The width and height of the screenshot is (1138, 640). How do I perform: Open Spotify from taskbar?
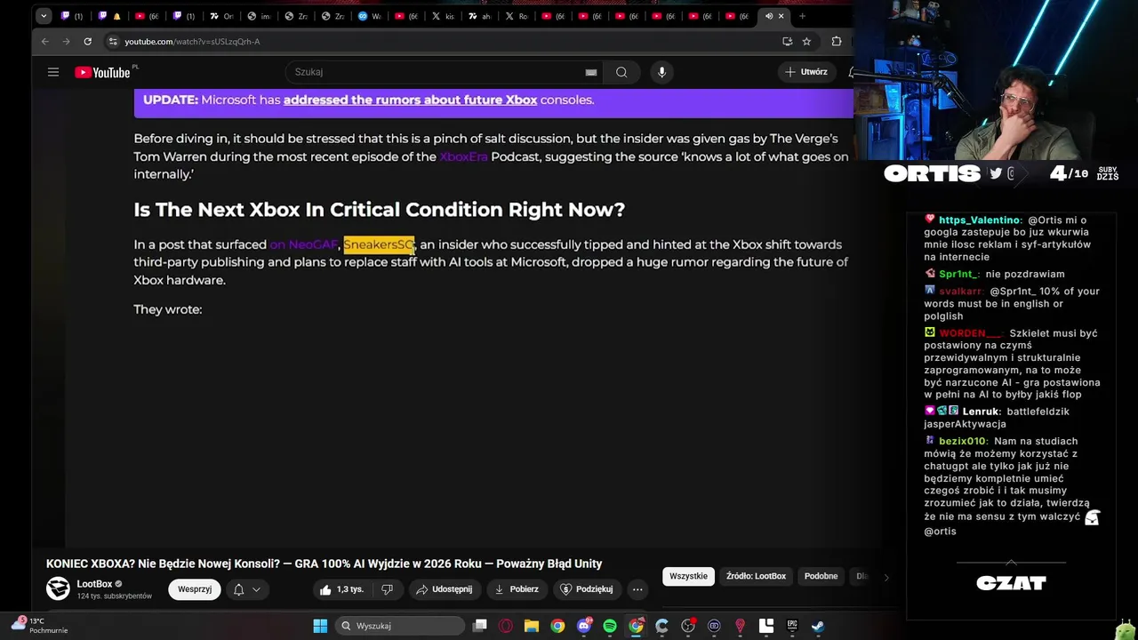610,626
